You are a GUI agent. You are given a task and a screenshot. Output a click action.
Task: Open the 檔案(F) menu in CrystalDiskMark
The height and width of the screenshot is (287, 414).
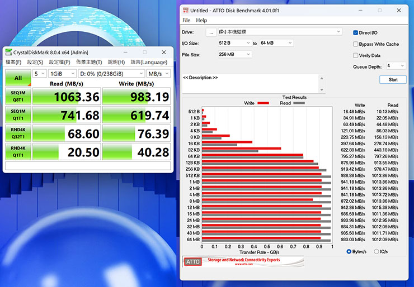coord(13,62)
